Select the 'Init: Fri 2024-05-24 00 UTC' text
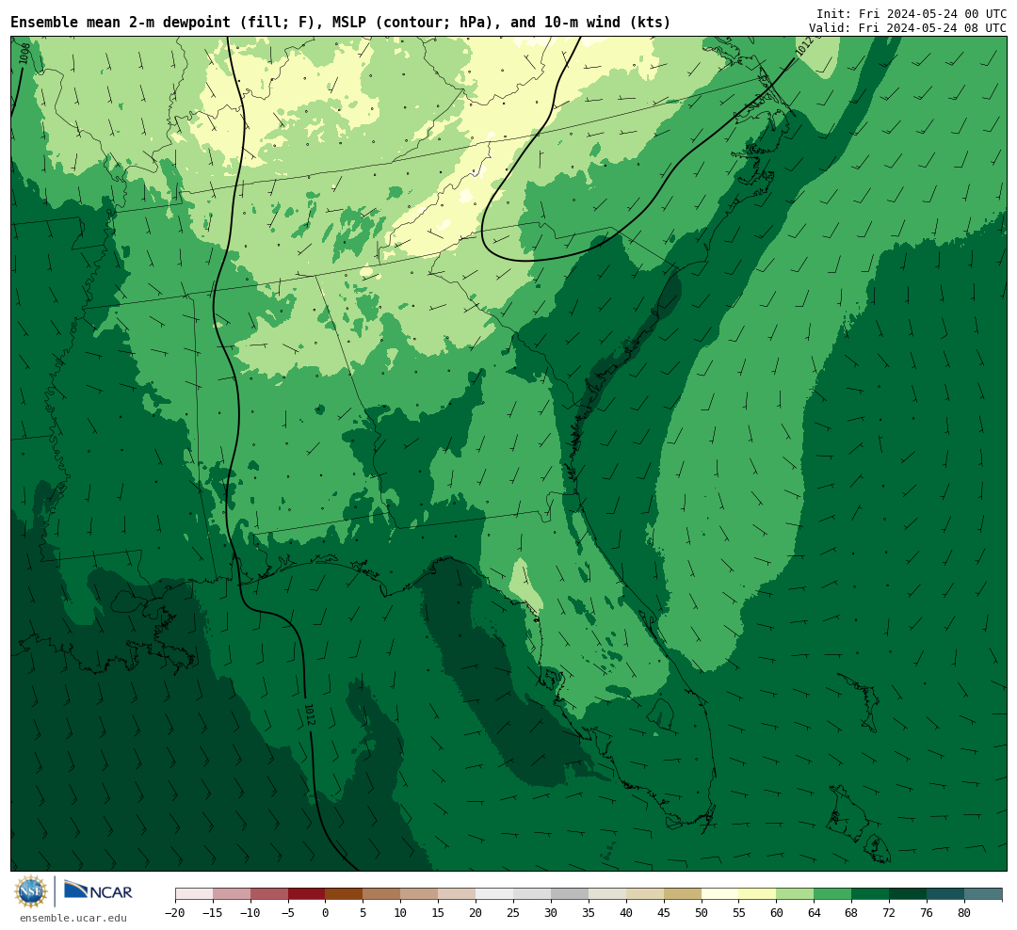 912,13
